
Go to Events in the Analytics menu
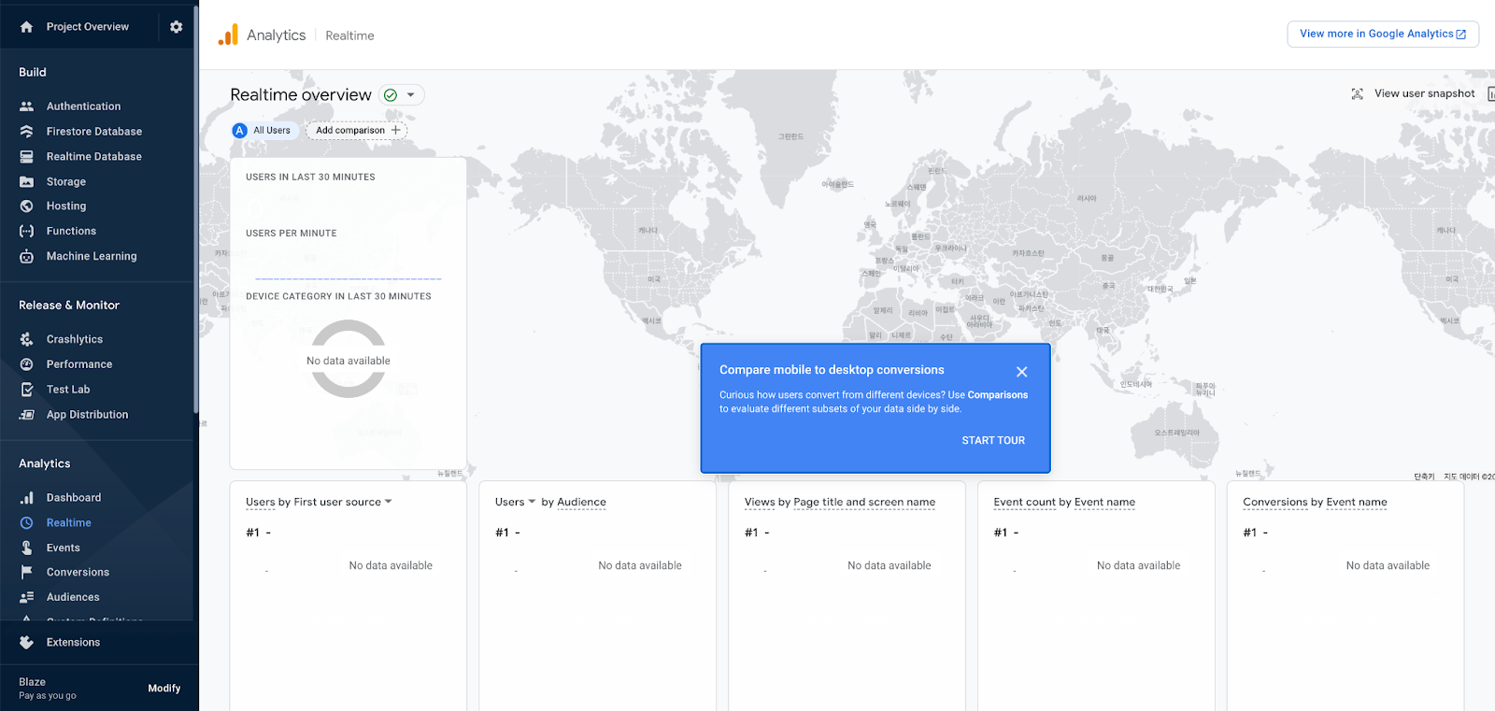[63, 548]
